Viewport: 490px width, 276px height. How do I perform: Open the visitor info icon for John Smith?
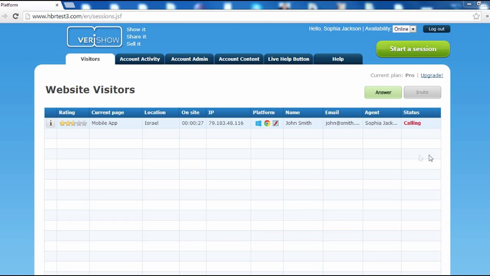[x=51, y=123]
